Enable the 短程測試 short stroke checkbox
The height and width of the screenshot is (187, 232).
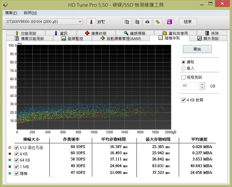pos(183,77)
